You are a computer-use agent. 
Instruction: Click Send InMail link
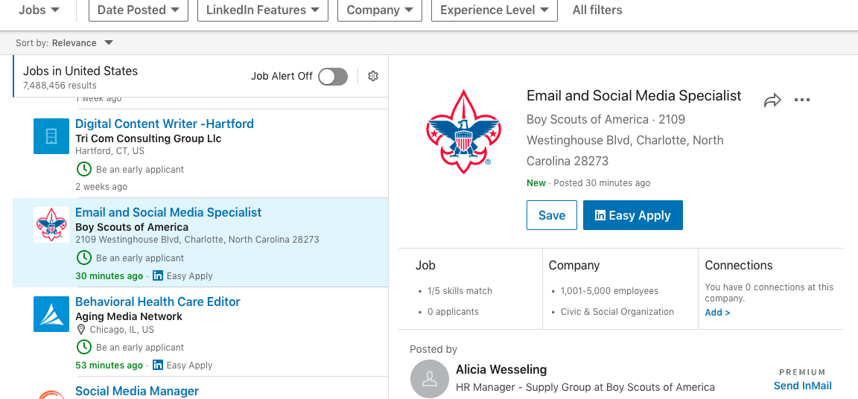[x=802, y=386]
